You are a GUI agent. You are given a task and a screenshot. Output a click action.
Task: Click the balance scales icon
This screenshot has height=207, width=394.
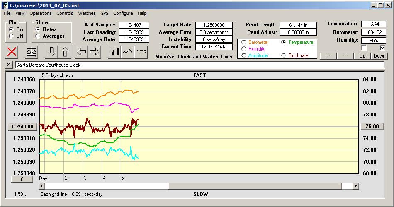[x=32, y=52]
